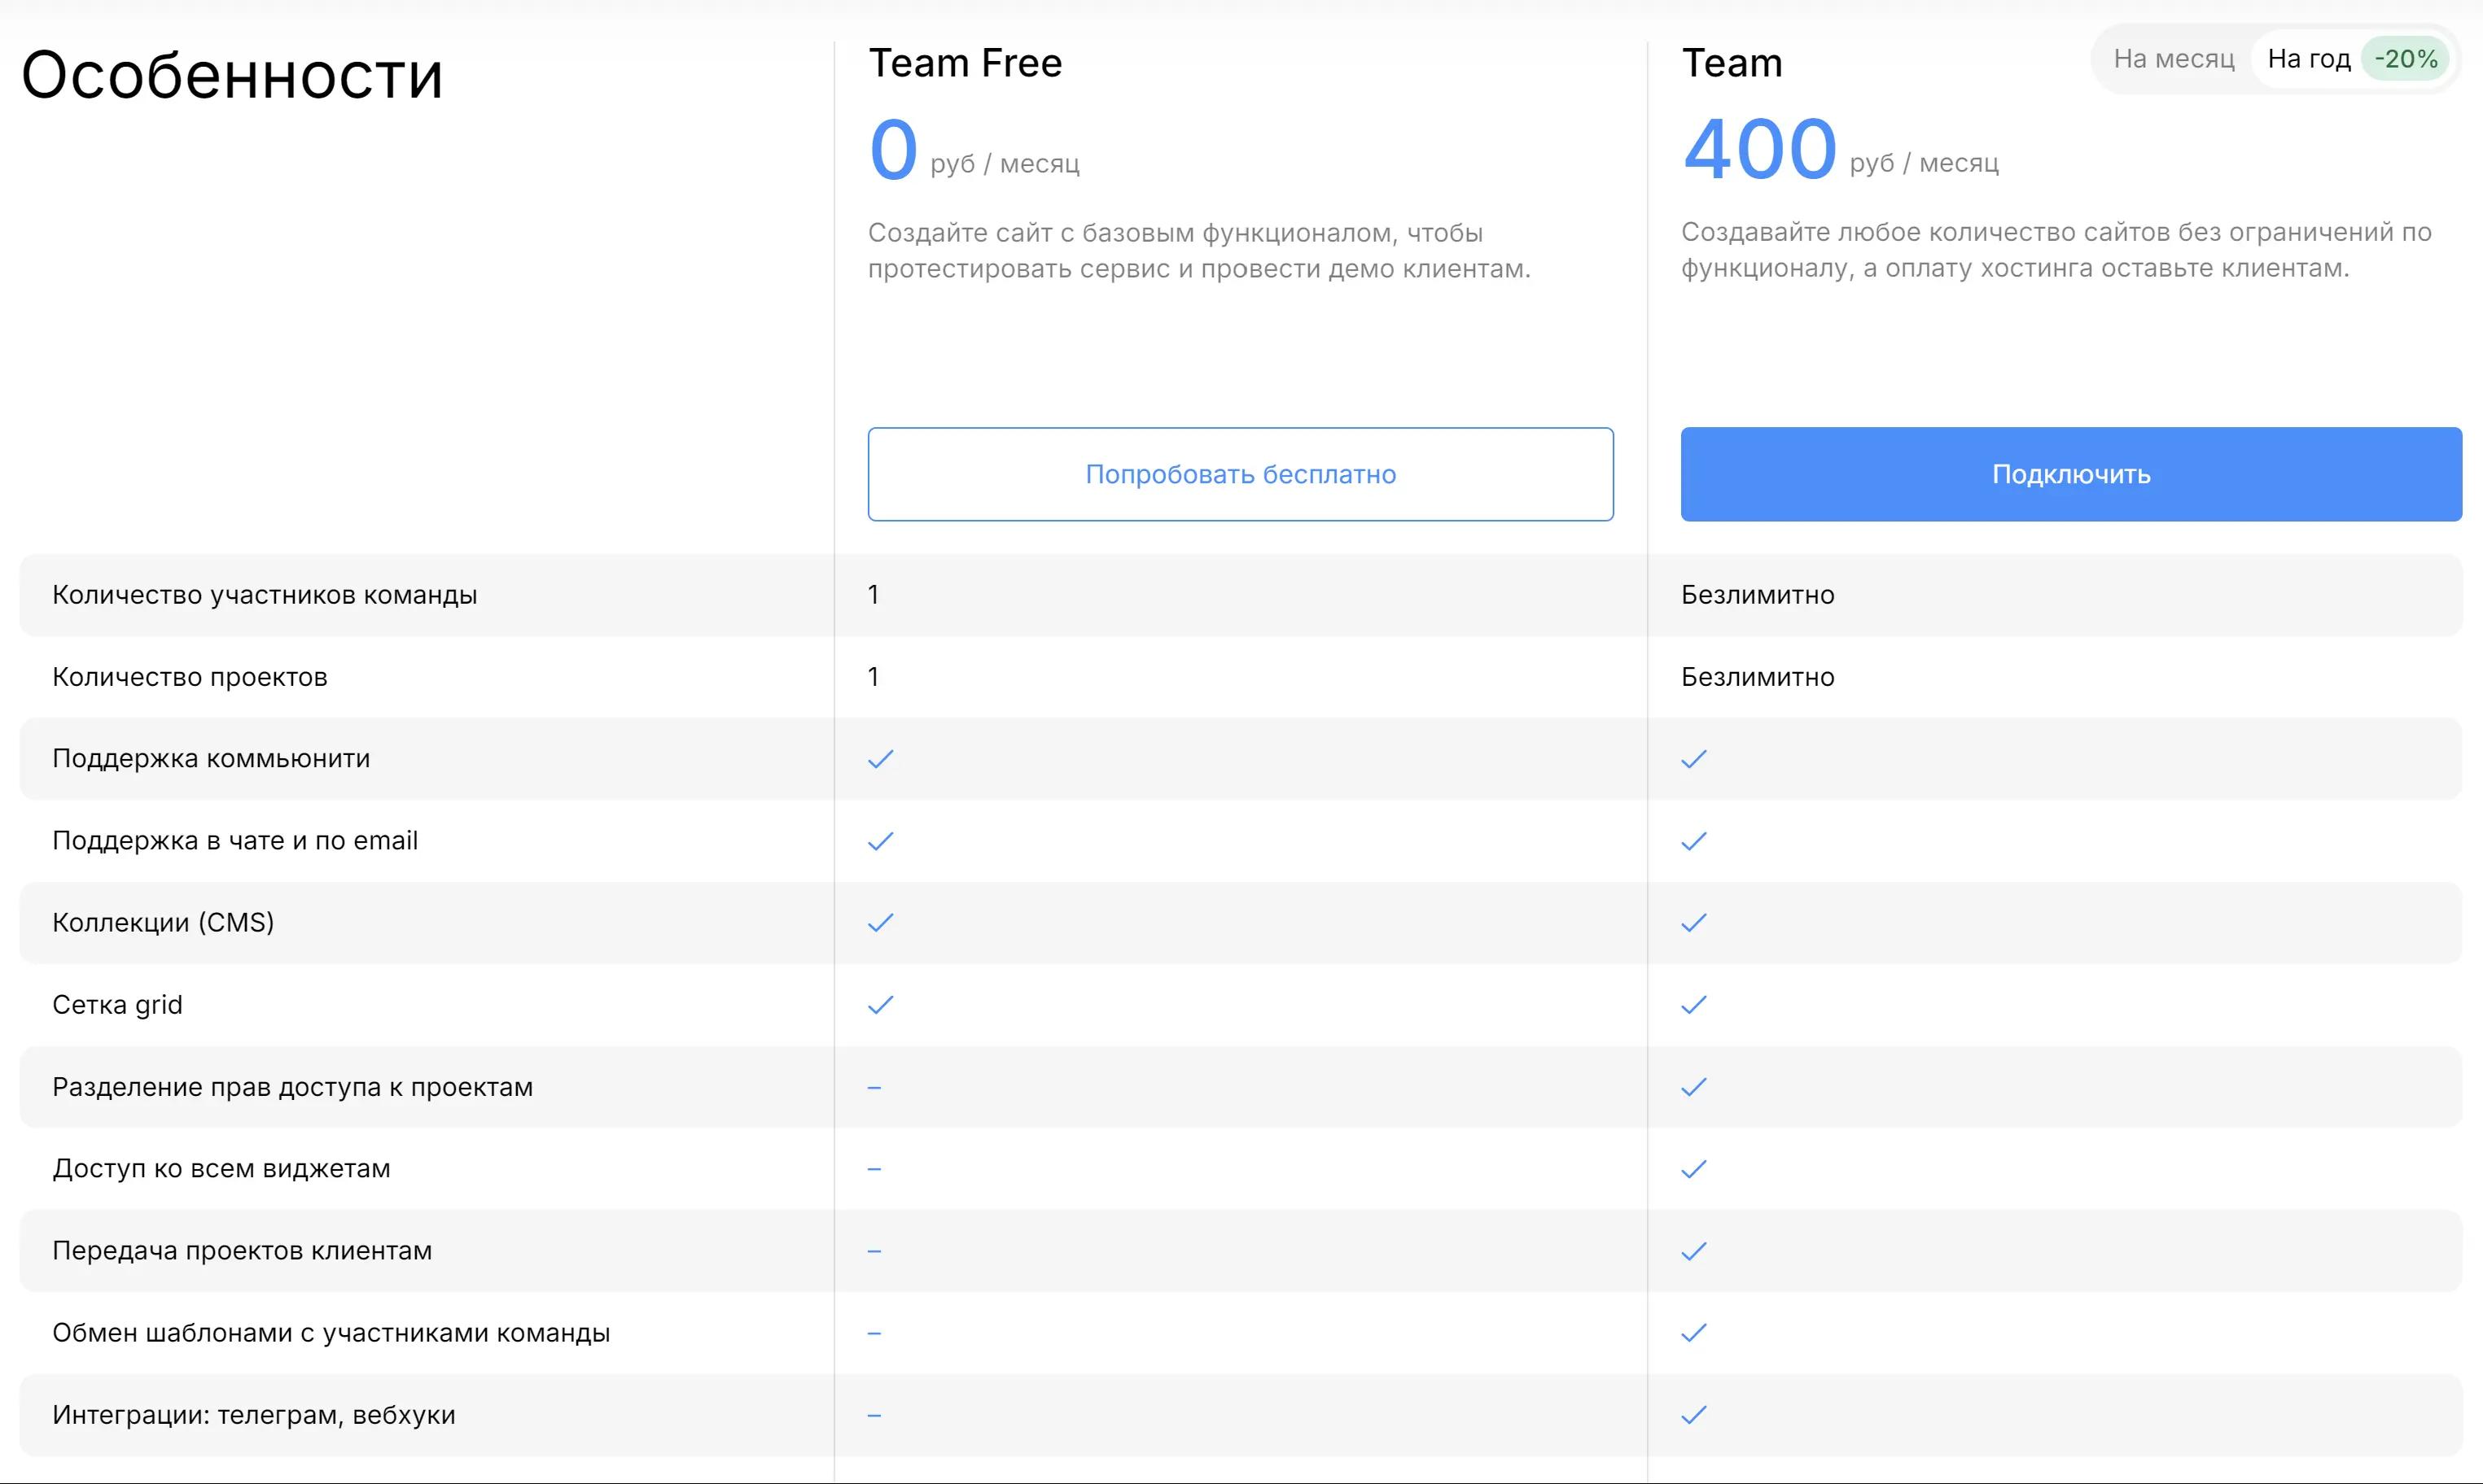Click checkmark for Поддержка коммьюнити in Team Free
2483x1484 pixels.
pos(880,759)
